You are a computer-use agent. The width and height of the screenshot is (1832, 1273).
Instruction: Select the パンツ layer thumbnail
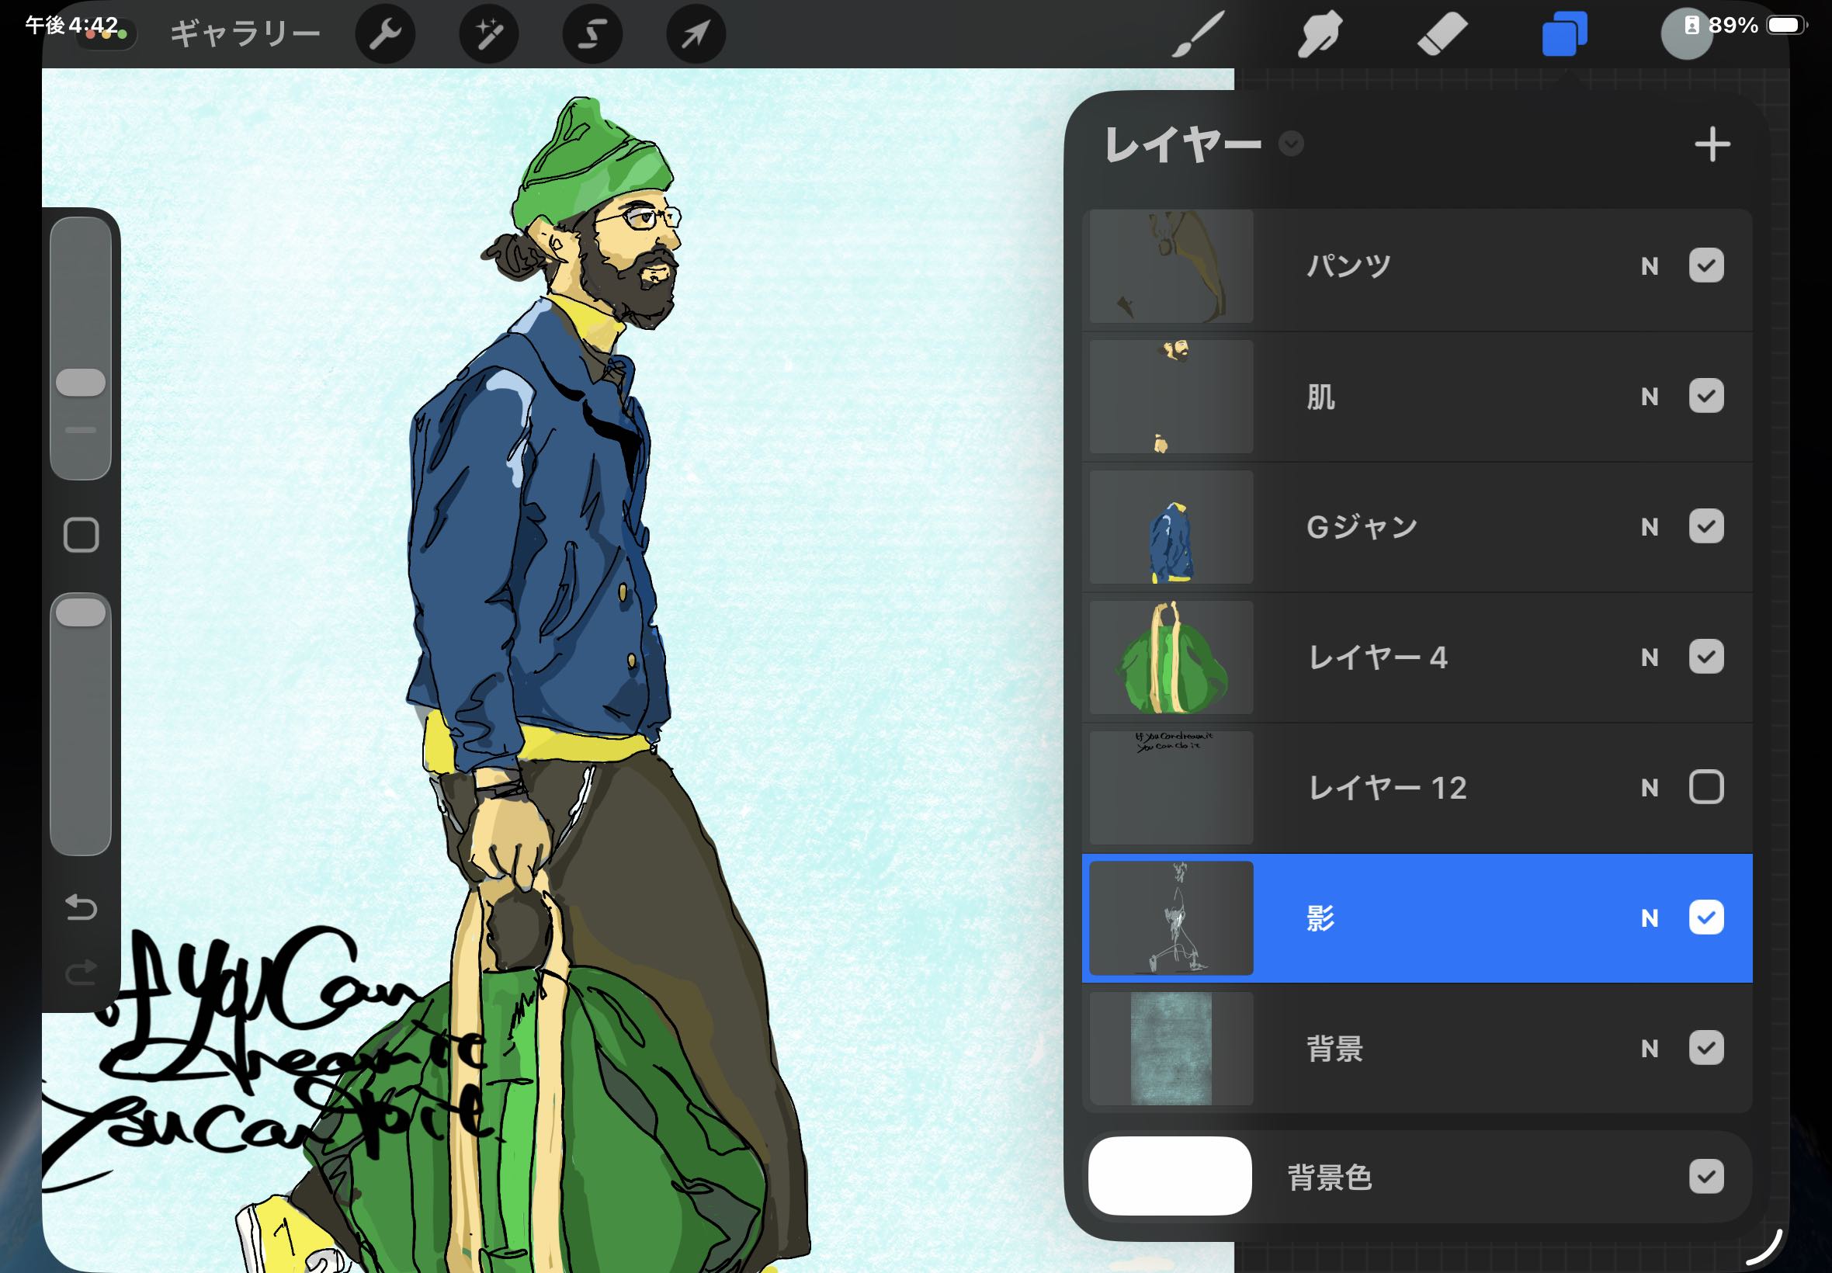click(x=1171, y=266)
